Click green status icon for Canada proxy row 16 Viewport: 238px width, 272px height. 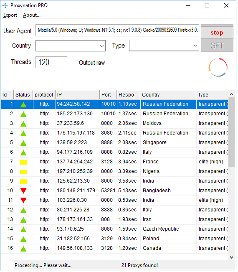(x=23, y=249)
